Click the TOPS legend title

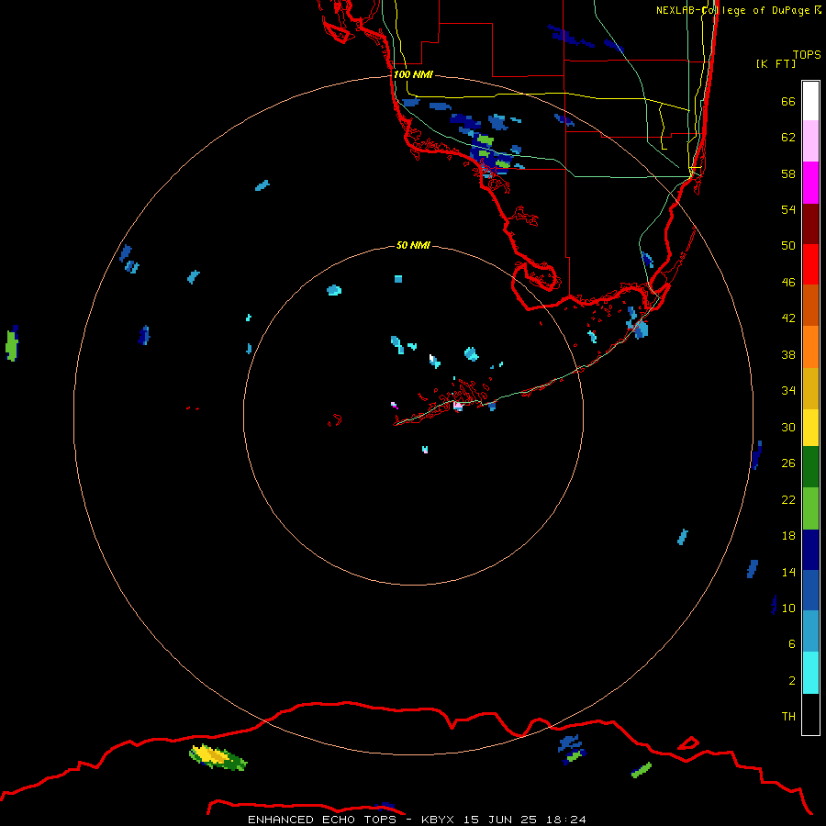coord(807,54)
